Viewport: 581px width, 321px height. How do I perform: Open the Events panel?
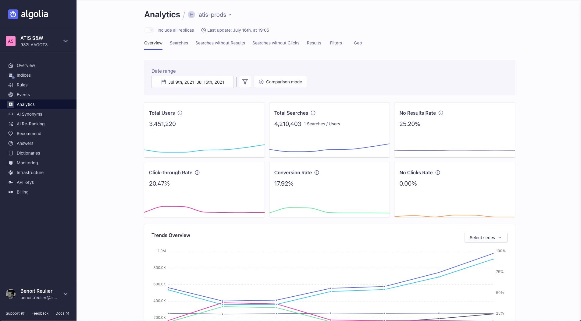pyautogui.click(x=23, y=95)
